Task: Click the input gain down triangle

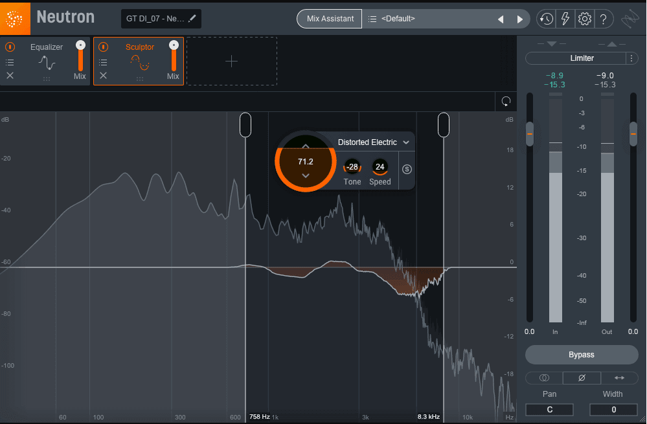Action: tap(552, 44)
